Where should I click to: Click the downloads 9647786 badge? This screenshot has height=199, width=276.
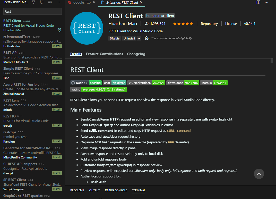pyautogui.click(x=183, y=83)
